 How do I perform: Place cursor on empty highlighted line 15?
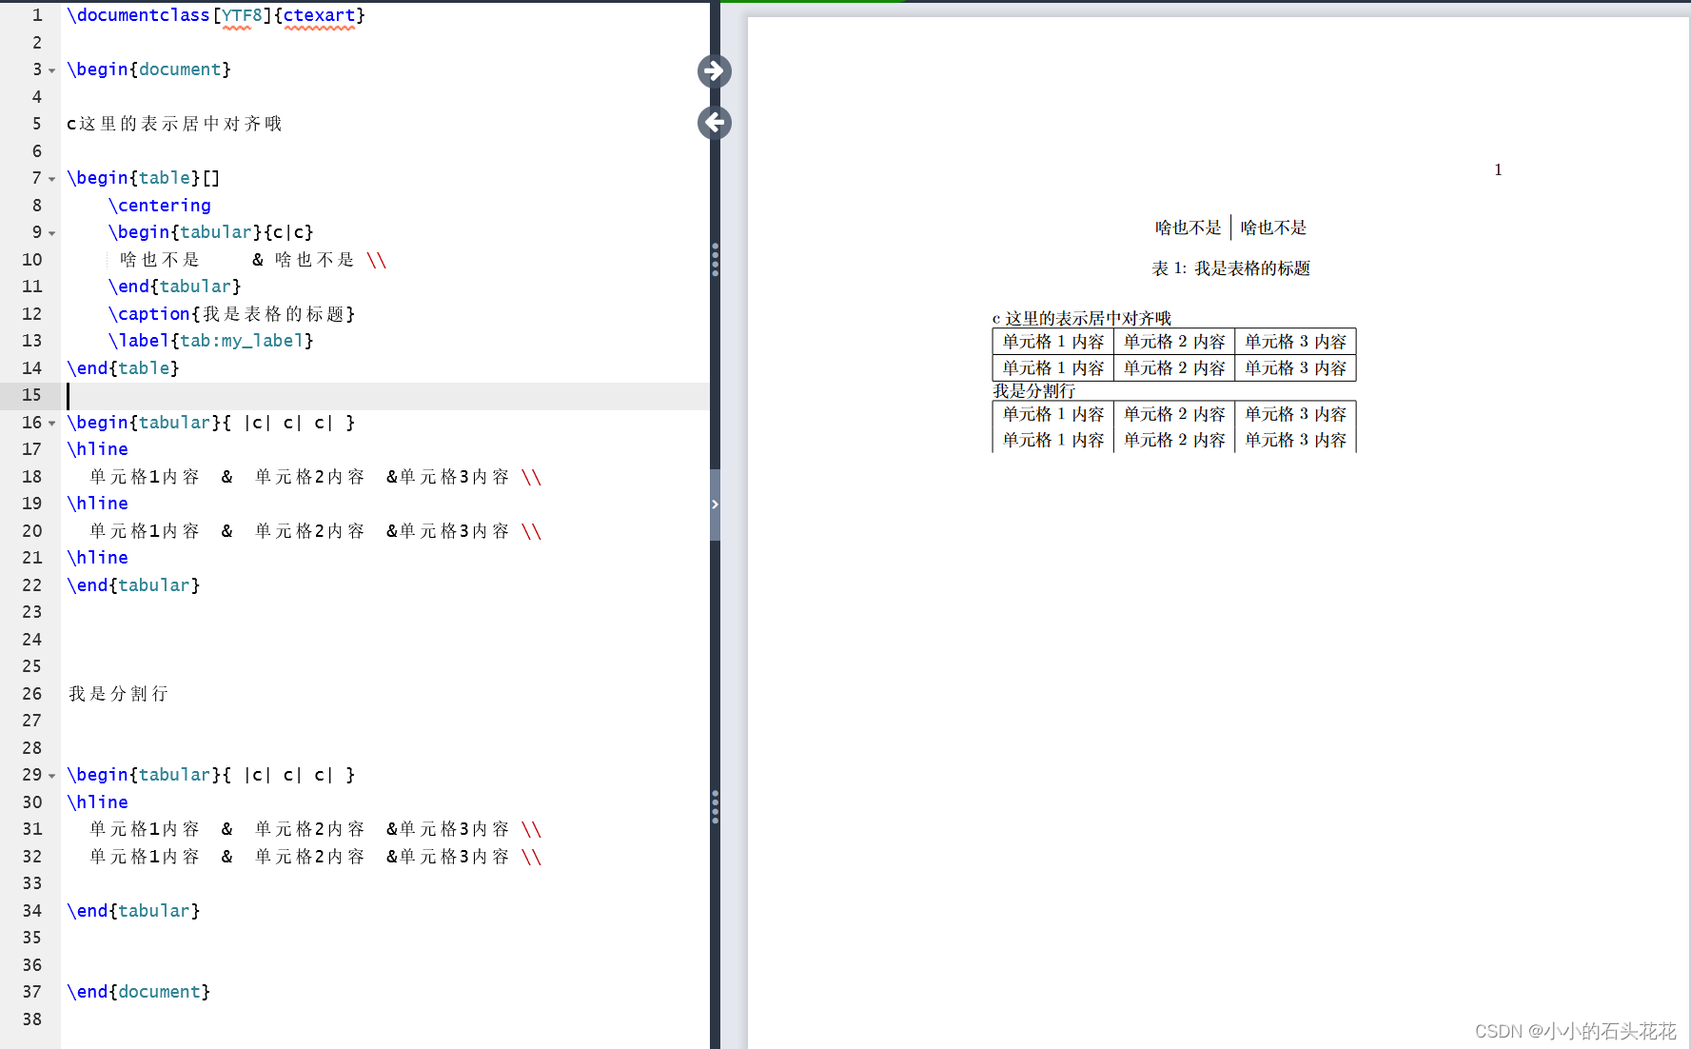point(385,396)
